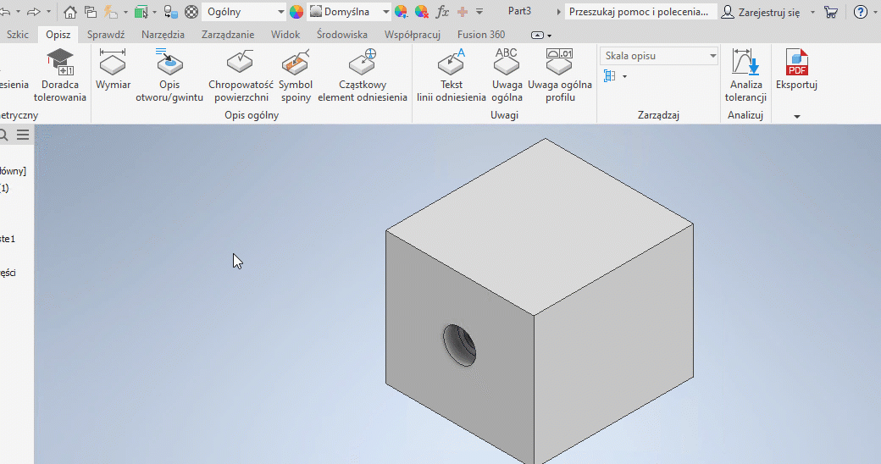Viewport: 881px width, 464px height.
Task: Open the color wheel appearance icon
Action: (296, 11)
